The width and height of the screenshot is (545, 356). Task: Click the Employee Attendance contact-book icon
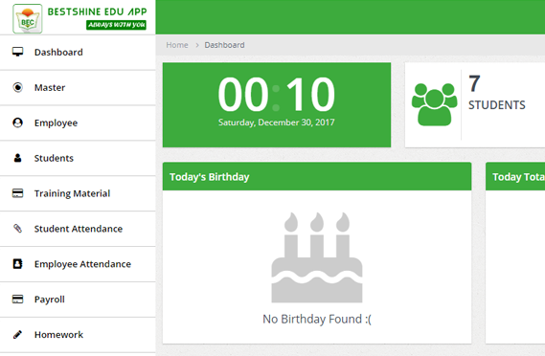pos(18,264)
